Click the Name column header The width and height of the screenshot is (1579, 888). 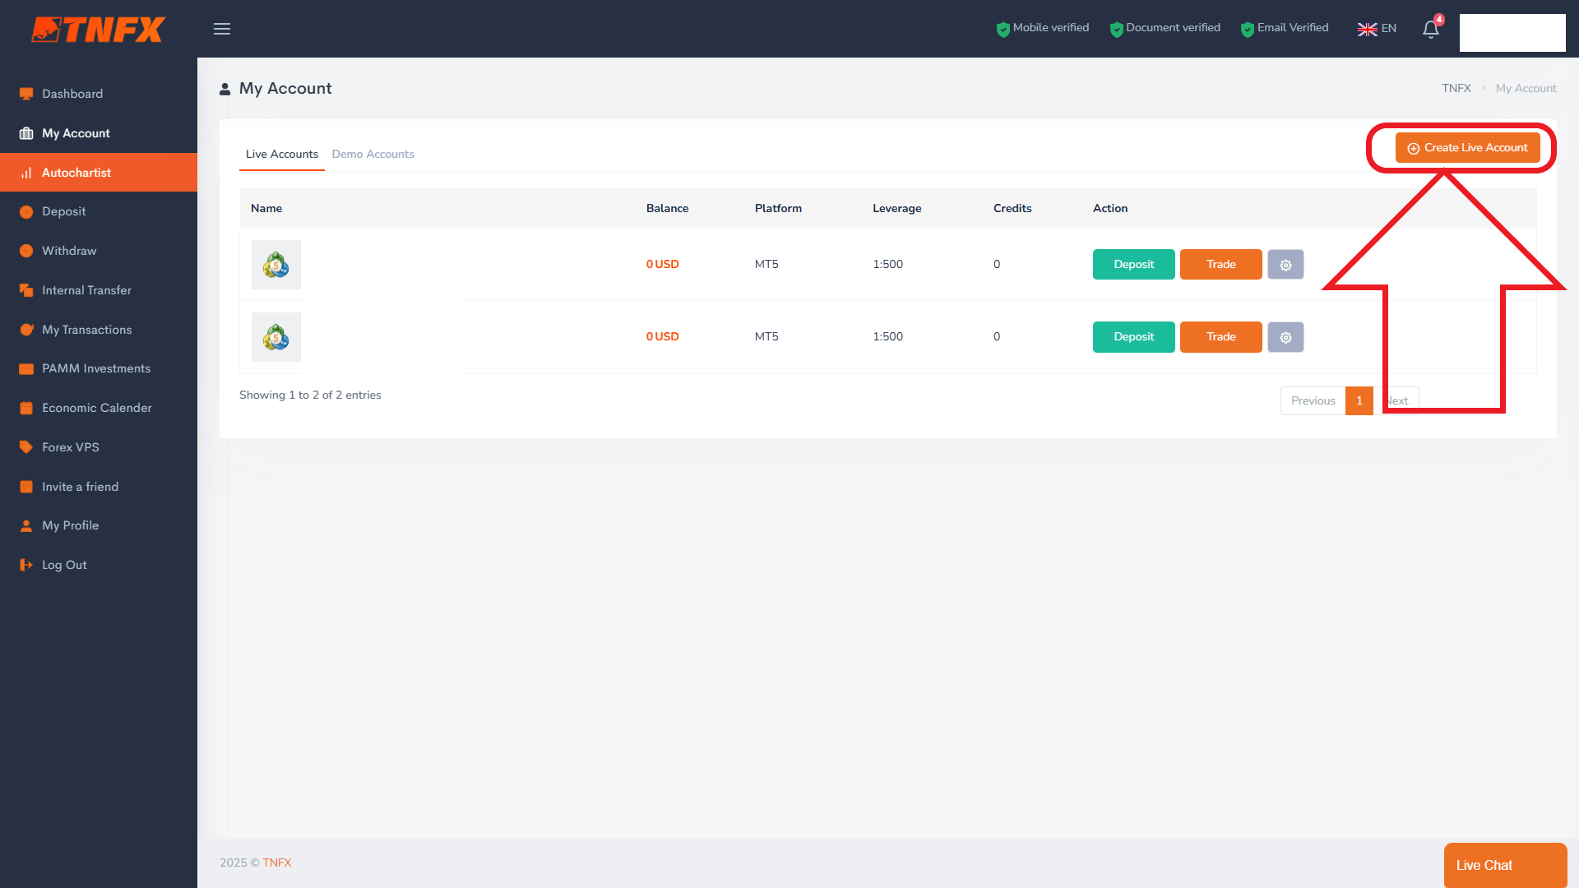(266, 209)
